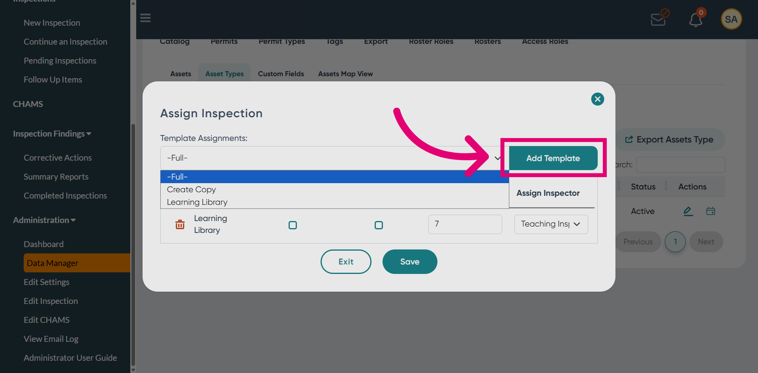Go to the Next page
The width and height of the screenshot is (758, 373).
[706, 242]
